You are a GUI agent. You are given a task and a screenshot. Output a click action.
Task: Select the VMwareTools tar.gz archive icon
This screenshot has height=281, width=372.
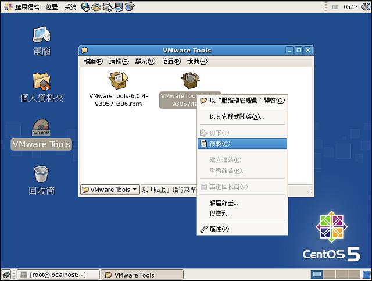(191, 80)
